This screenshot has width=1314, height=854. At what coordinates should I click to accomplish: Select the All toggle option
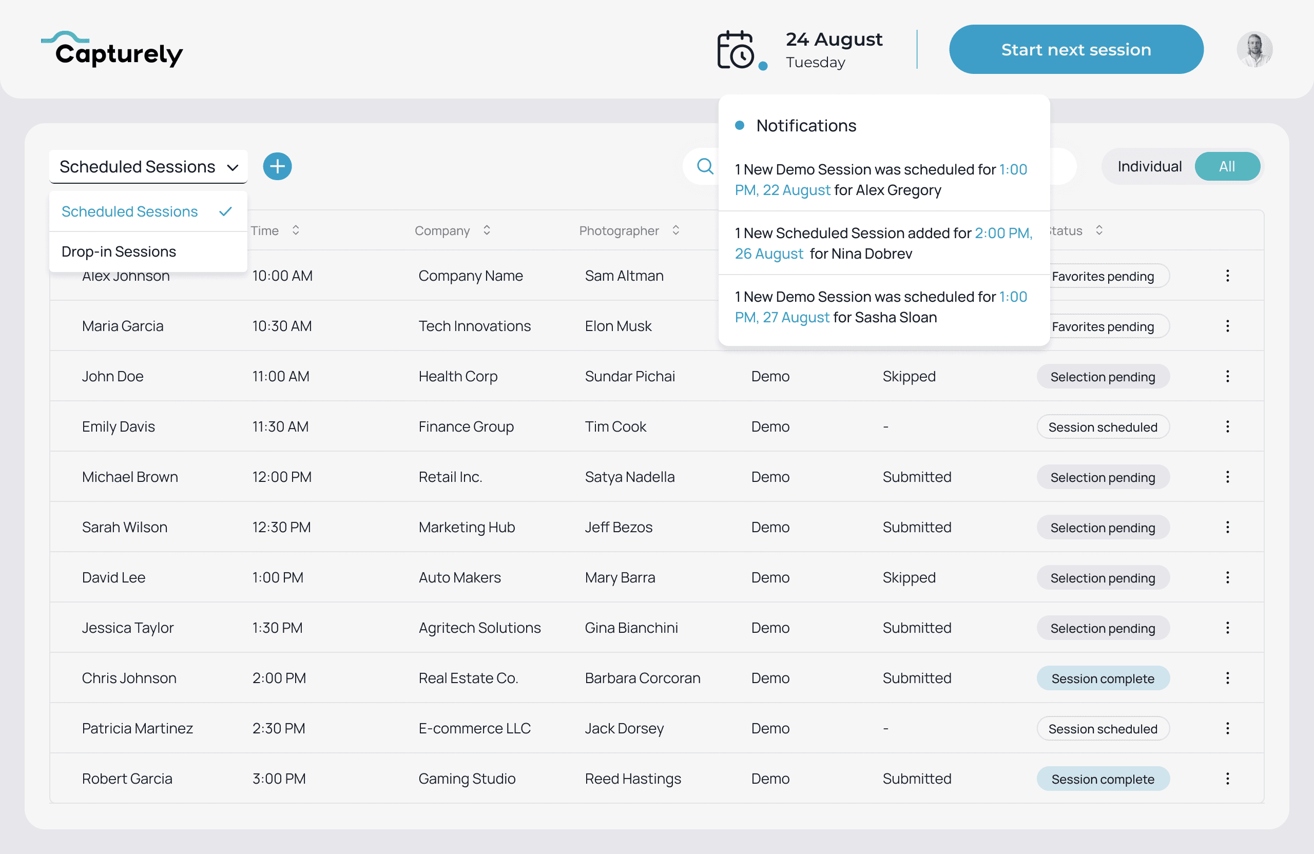[x=1227, y=166]
